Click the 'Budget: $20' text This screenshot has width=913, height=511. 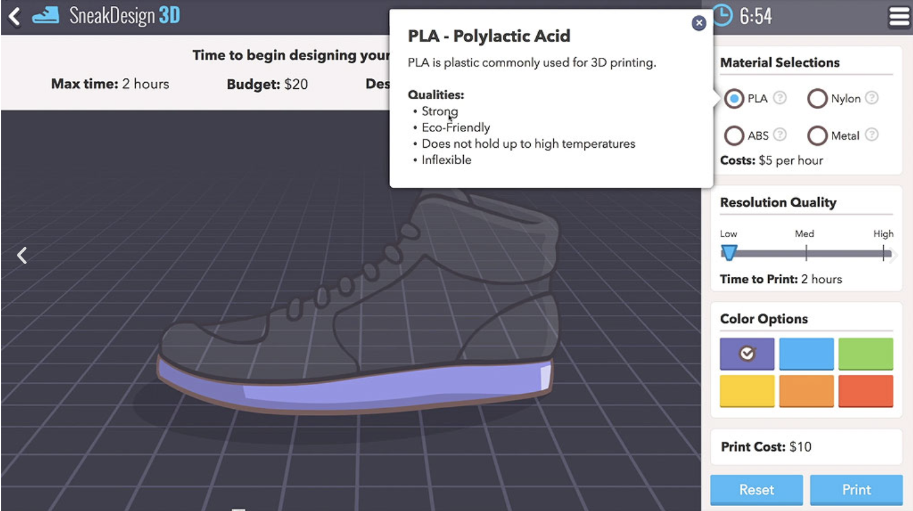(267, 84)
